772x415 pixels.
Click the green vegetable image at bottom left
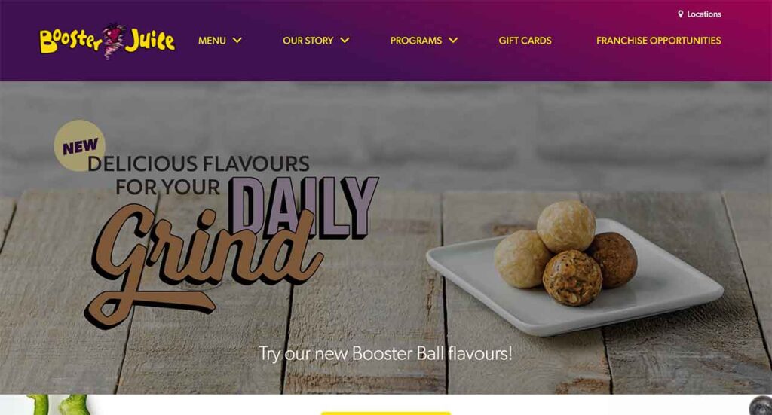pyautogui.click(x=58, y=404)
